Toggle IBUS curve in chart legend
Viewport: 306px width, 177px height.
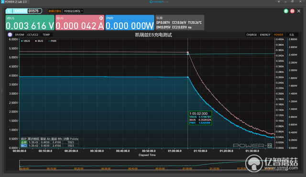click(39, 41)
